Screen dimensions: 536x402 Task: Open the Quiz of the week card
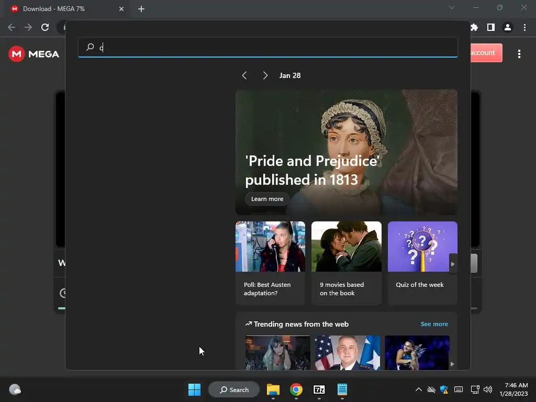[422, 263]
